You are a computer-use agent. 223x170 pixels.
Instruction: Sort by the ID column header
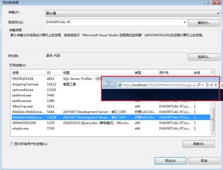pos(48,73)
